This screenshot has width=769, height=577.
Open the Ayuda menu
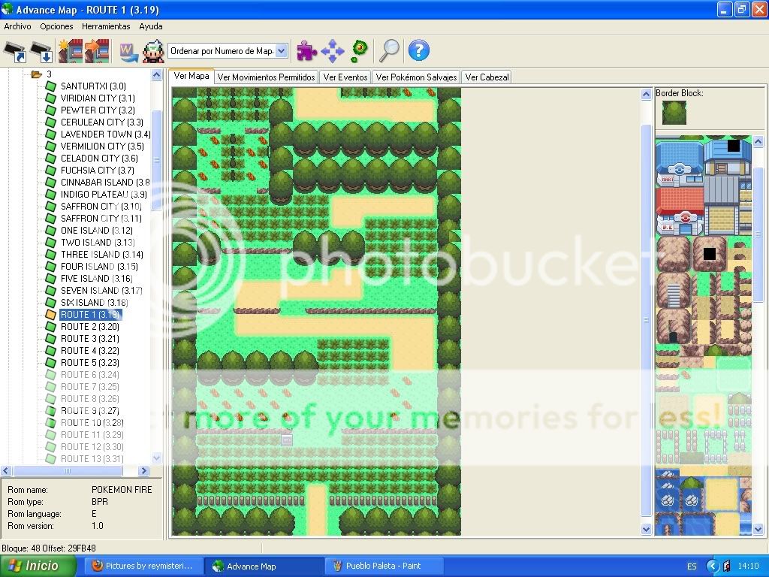coord(150,26)
